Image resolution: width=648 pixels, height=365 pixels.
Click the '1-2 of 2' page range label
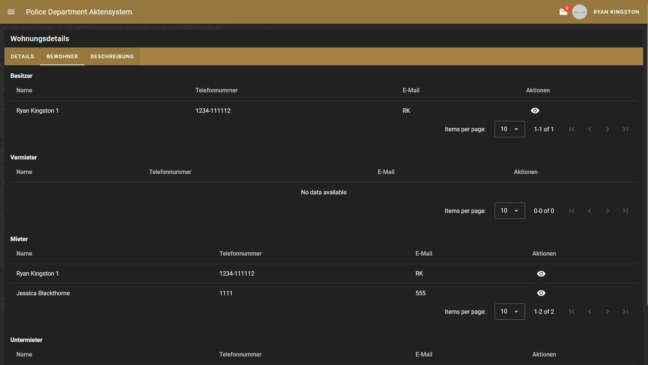click(x=544, y=312)
